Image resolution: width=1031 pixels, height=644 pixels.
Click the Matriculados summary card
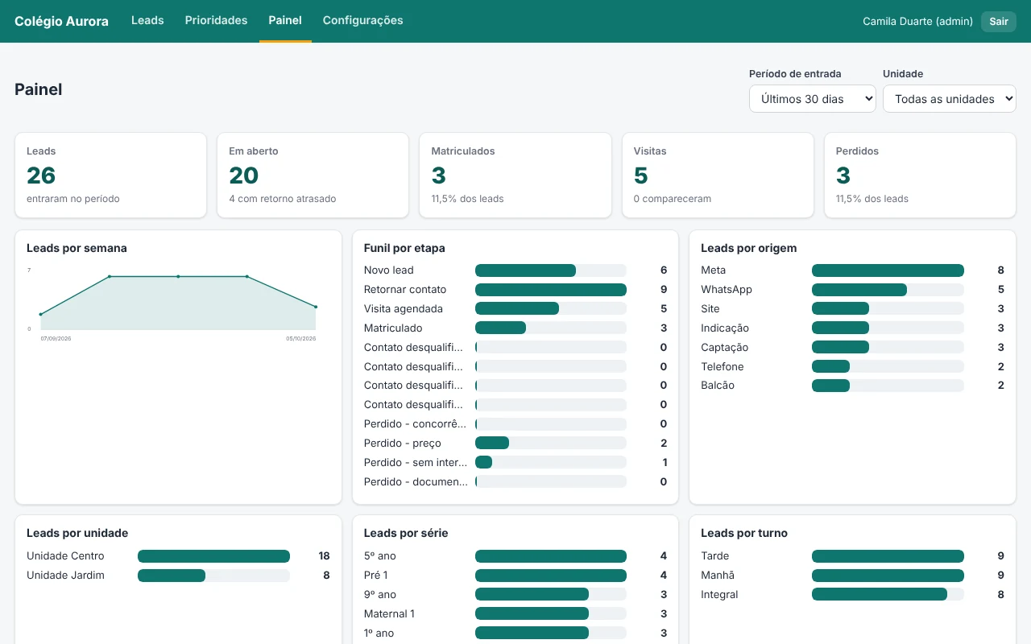tap(515, 175)
